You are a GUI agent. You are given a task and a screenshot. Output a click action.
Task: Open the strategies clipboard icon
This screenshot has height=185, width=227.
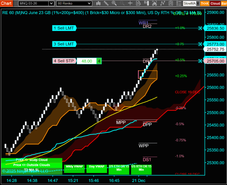171,3
